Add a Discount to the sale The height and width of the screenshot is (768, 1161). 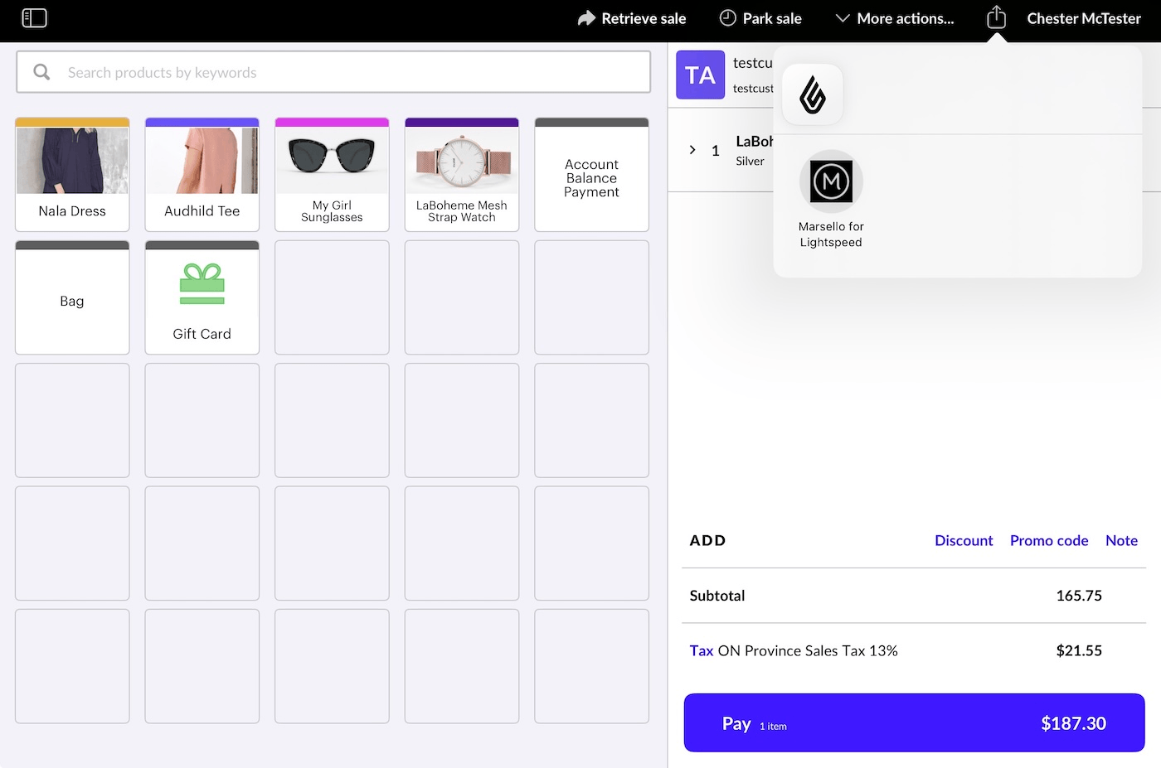coord(964,540)
